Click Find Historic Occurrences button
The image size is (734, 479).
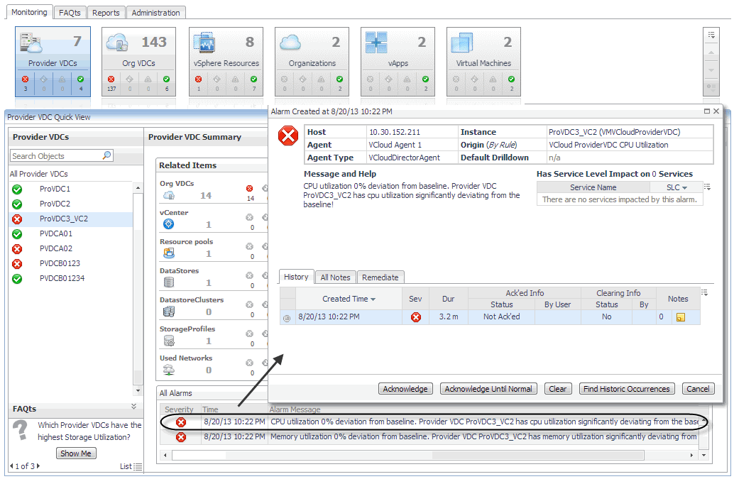pyautogui.click(x=627, y=389)
